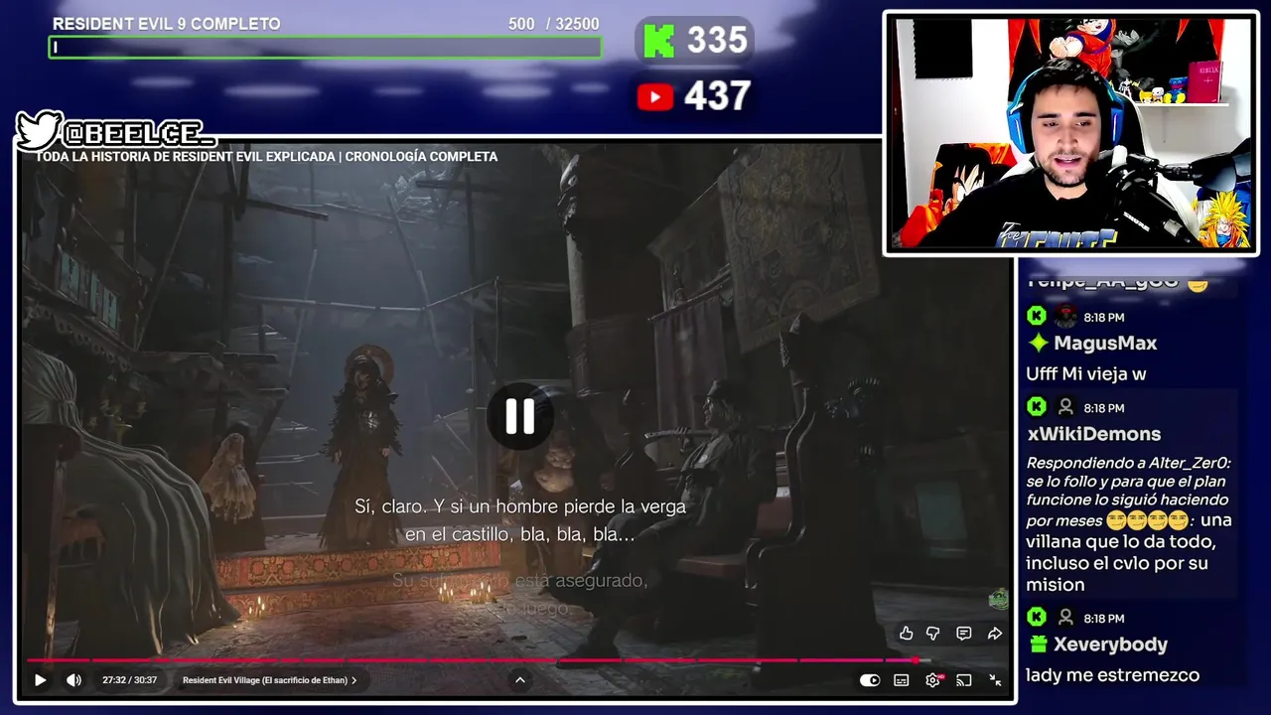This screenshot has height=715, width=1271.
Task: Share the video using the arrow icon
Action: click(x=994, y=634)
